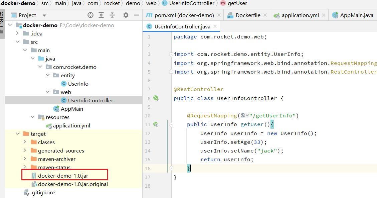Collapse the java folder chevron
The height and width of the screenshot is (198, 377).
click(33, 58)
